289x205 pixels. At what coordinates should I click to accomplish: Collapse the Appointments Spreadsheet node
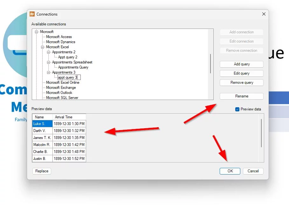(x=49, y=62)
